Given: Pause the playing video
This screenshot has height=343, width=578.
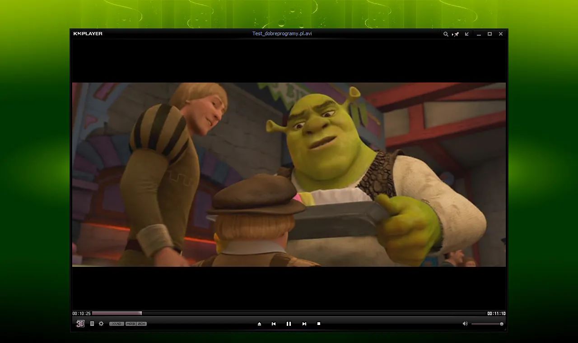Looking at the screenshot, I should [x=289, y=324].
